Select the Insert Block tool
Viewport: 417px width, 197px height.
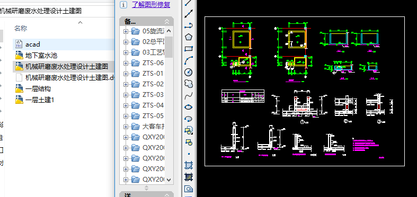(x=189, y=130)
